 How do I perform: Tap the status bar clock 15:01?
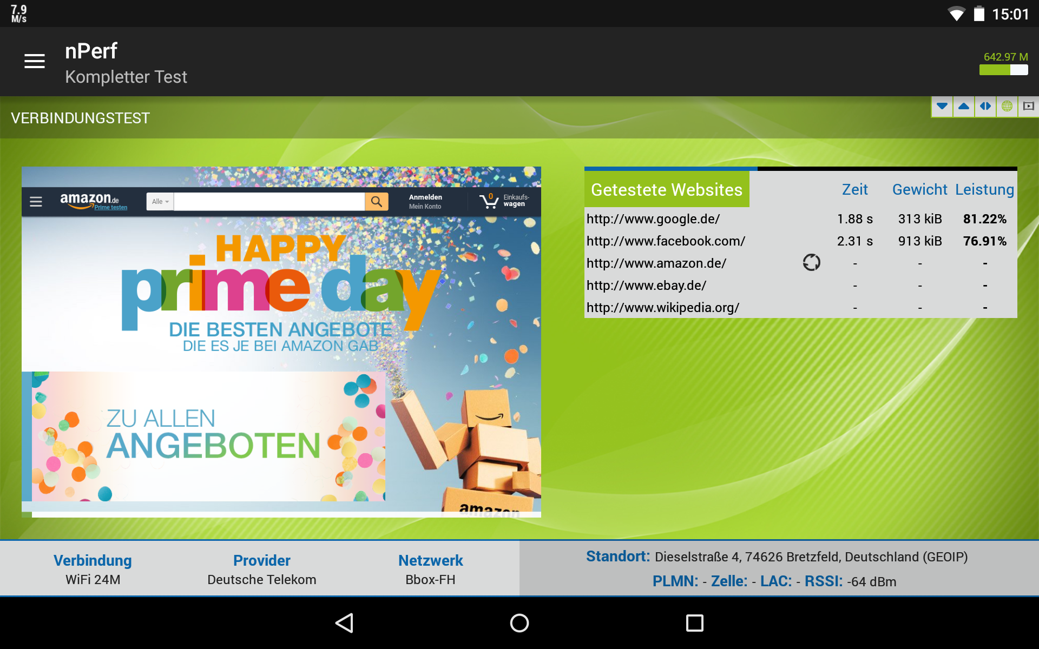coord(1010,14)
